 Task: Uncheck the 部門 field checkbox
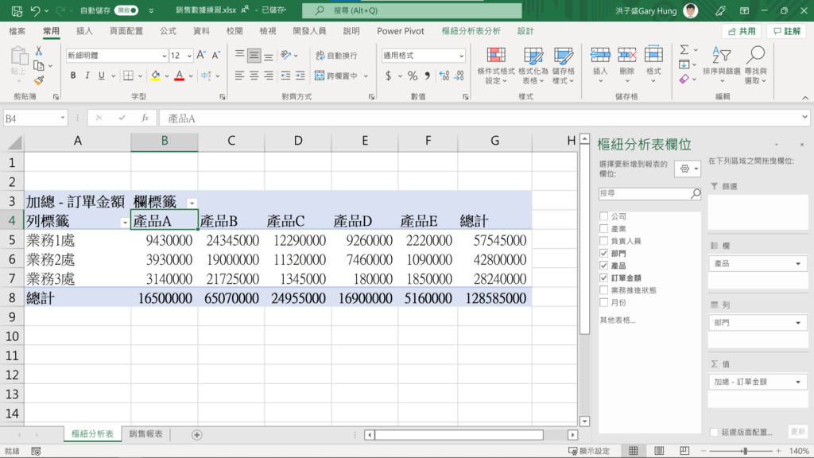pyautogui.click(x=604, y=254)
